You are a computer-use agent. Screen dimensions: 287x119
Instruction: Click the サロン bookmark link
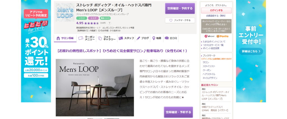click(x=206, y=62)
